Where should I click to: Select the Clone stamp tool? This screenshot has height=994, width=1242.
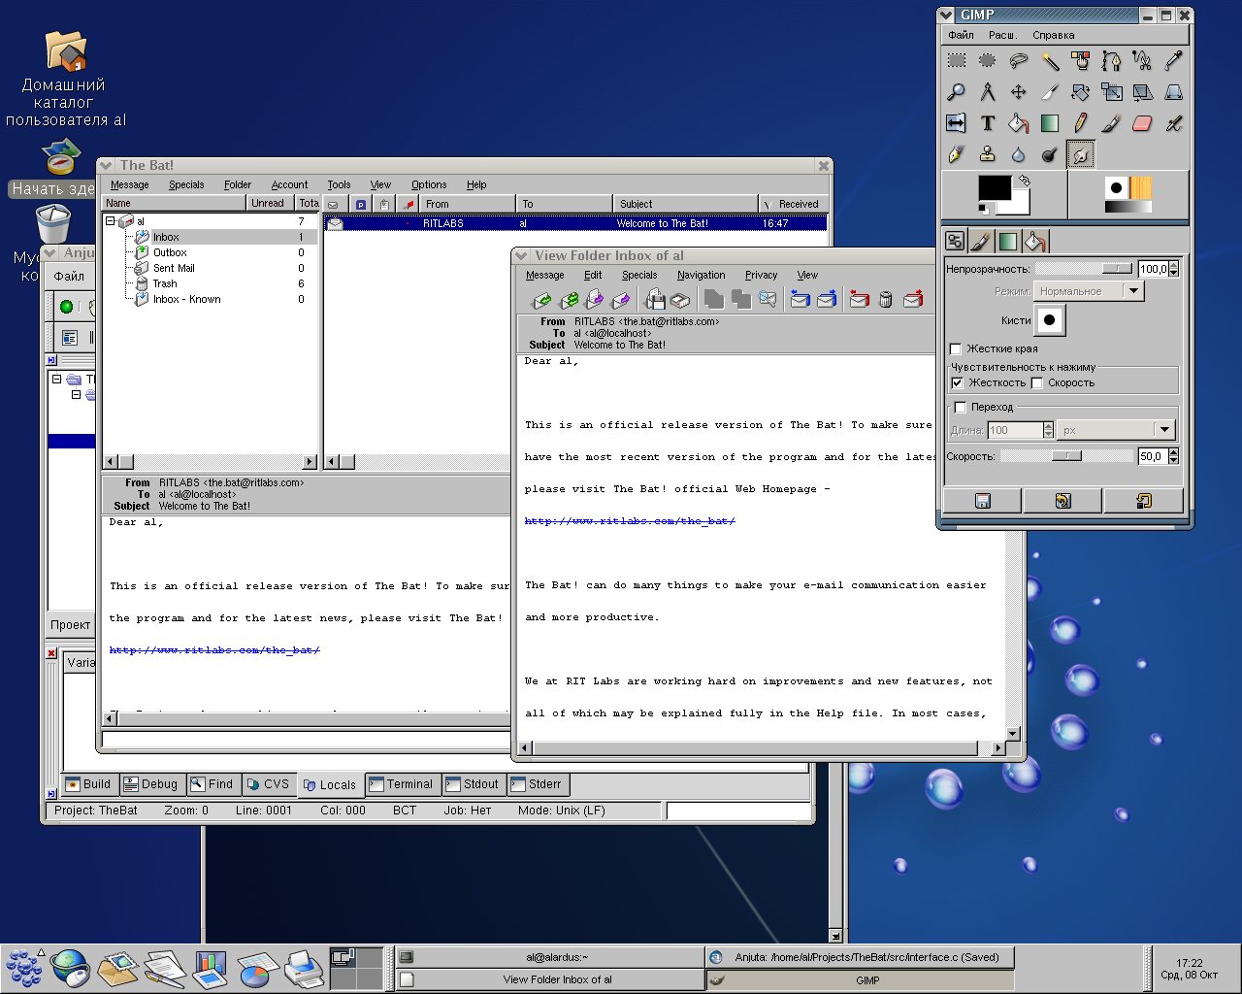click(988, 154)
